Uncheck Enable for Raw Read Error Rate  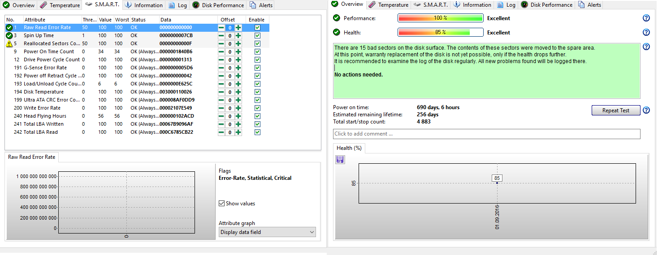click(257, 28)
